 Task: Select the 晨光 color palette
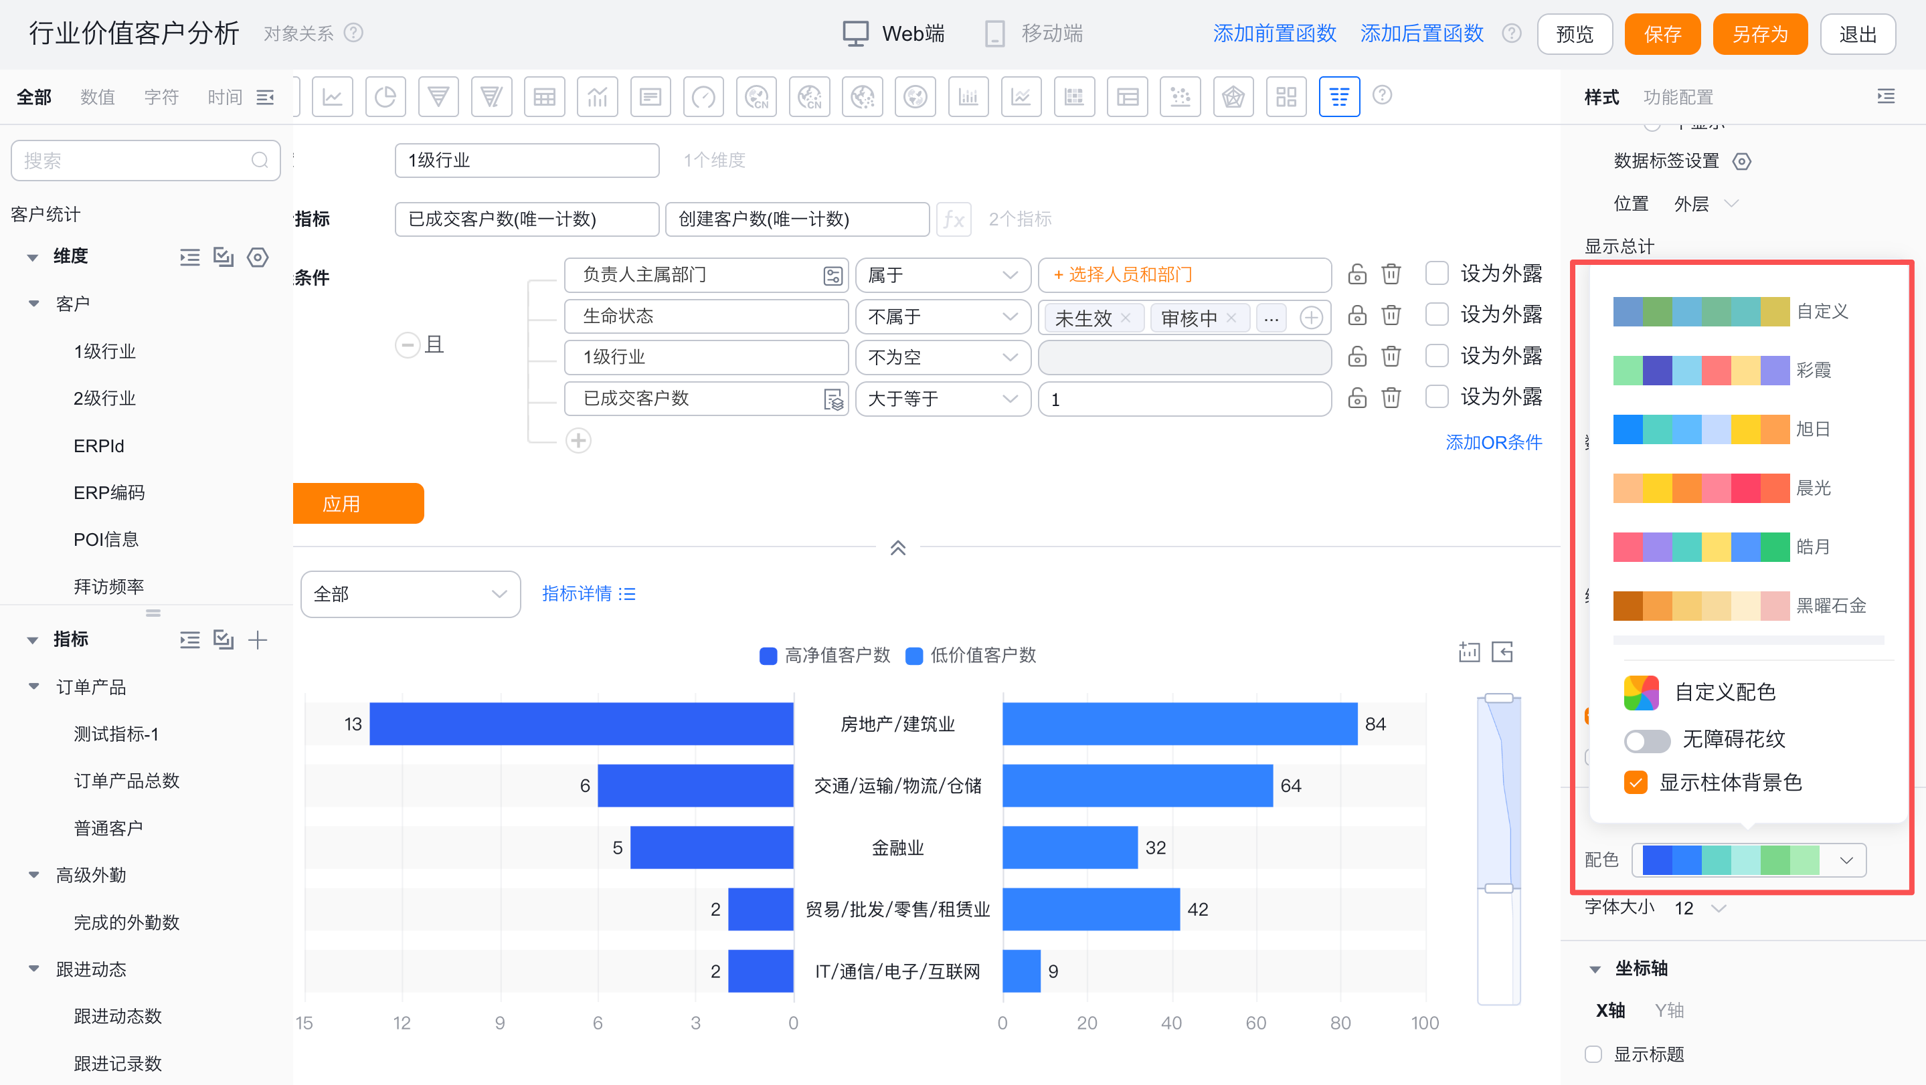point(1701,488)
